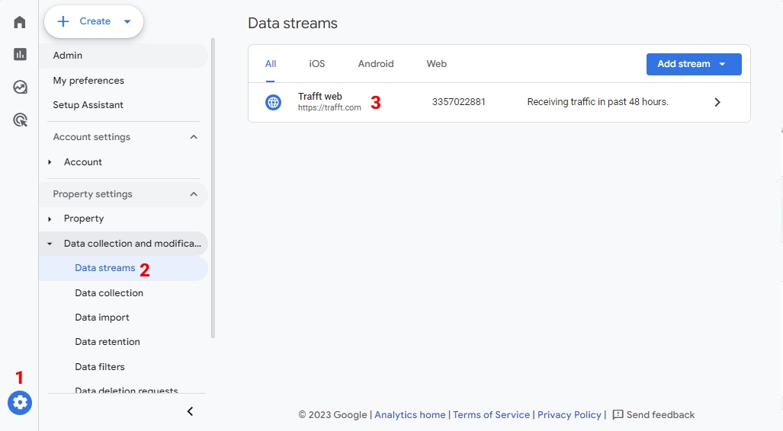This screenshot has width=783, height=431.
Task: Switch to the iOS tab
Action: click(x=316, y=64)
